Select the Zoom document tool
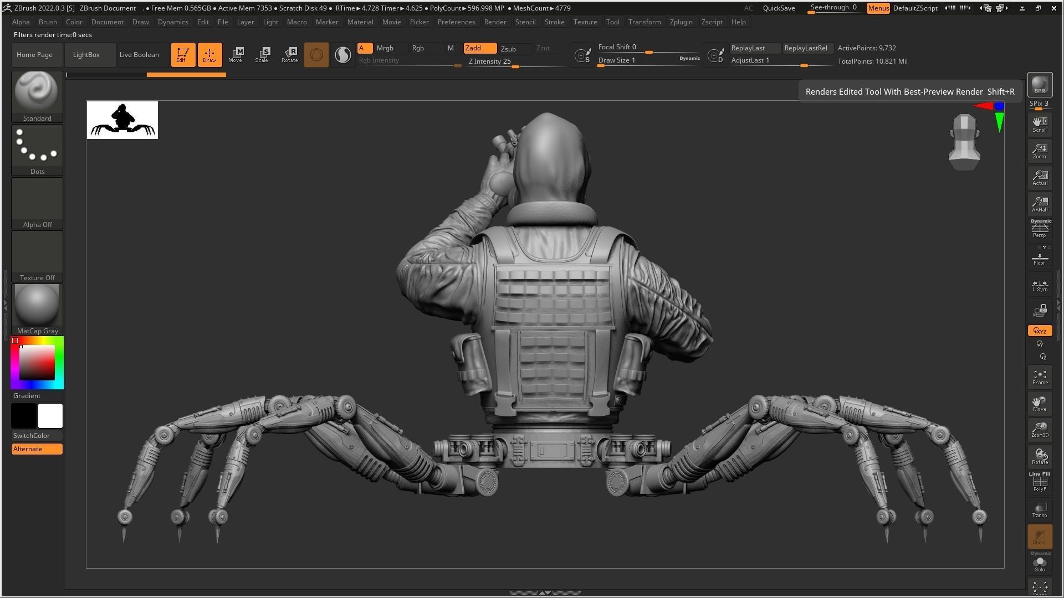This screenshot has width=1064, height=598. [x=1040, y=151]
